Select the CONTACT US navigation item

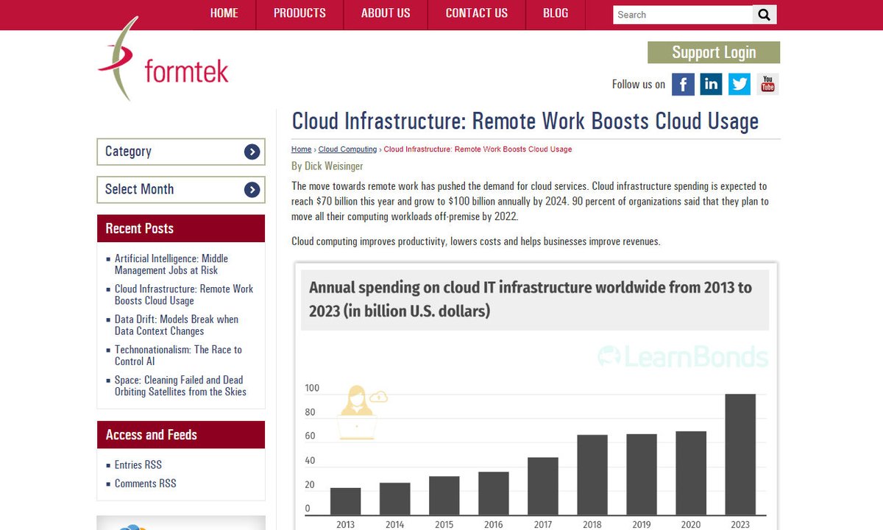(476, 13)
